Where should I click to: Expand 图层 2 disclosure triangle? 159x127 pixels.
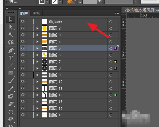pyautogui.click(x=37, y=28)
